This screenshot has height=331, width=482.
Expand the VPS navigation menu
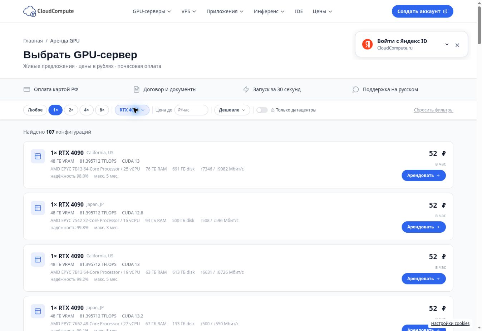188,11
